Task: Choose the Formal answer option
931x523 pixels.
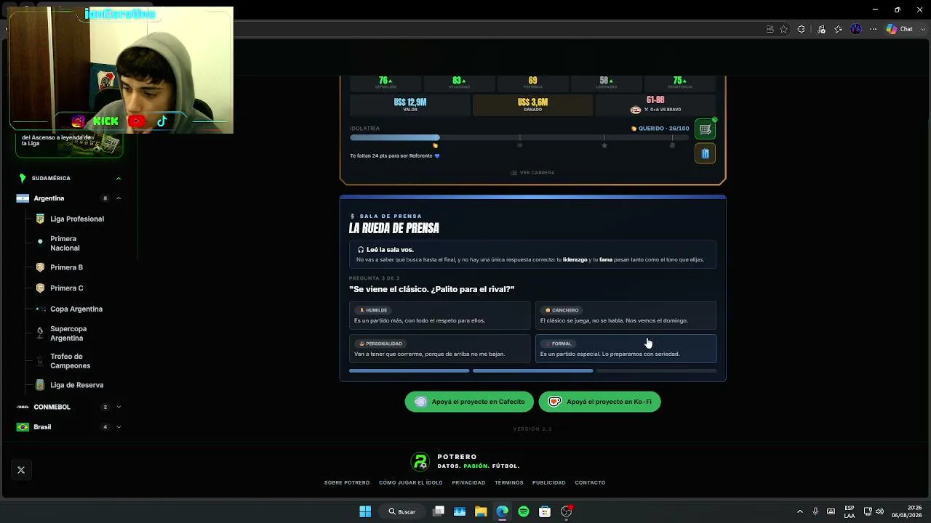Action: point(626,349)
